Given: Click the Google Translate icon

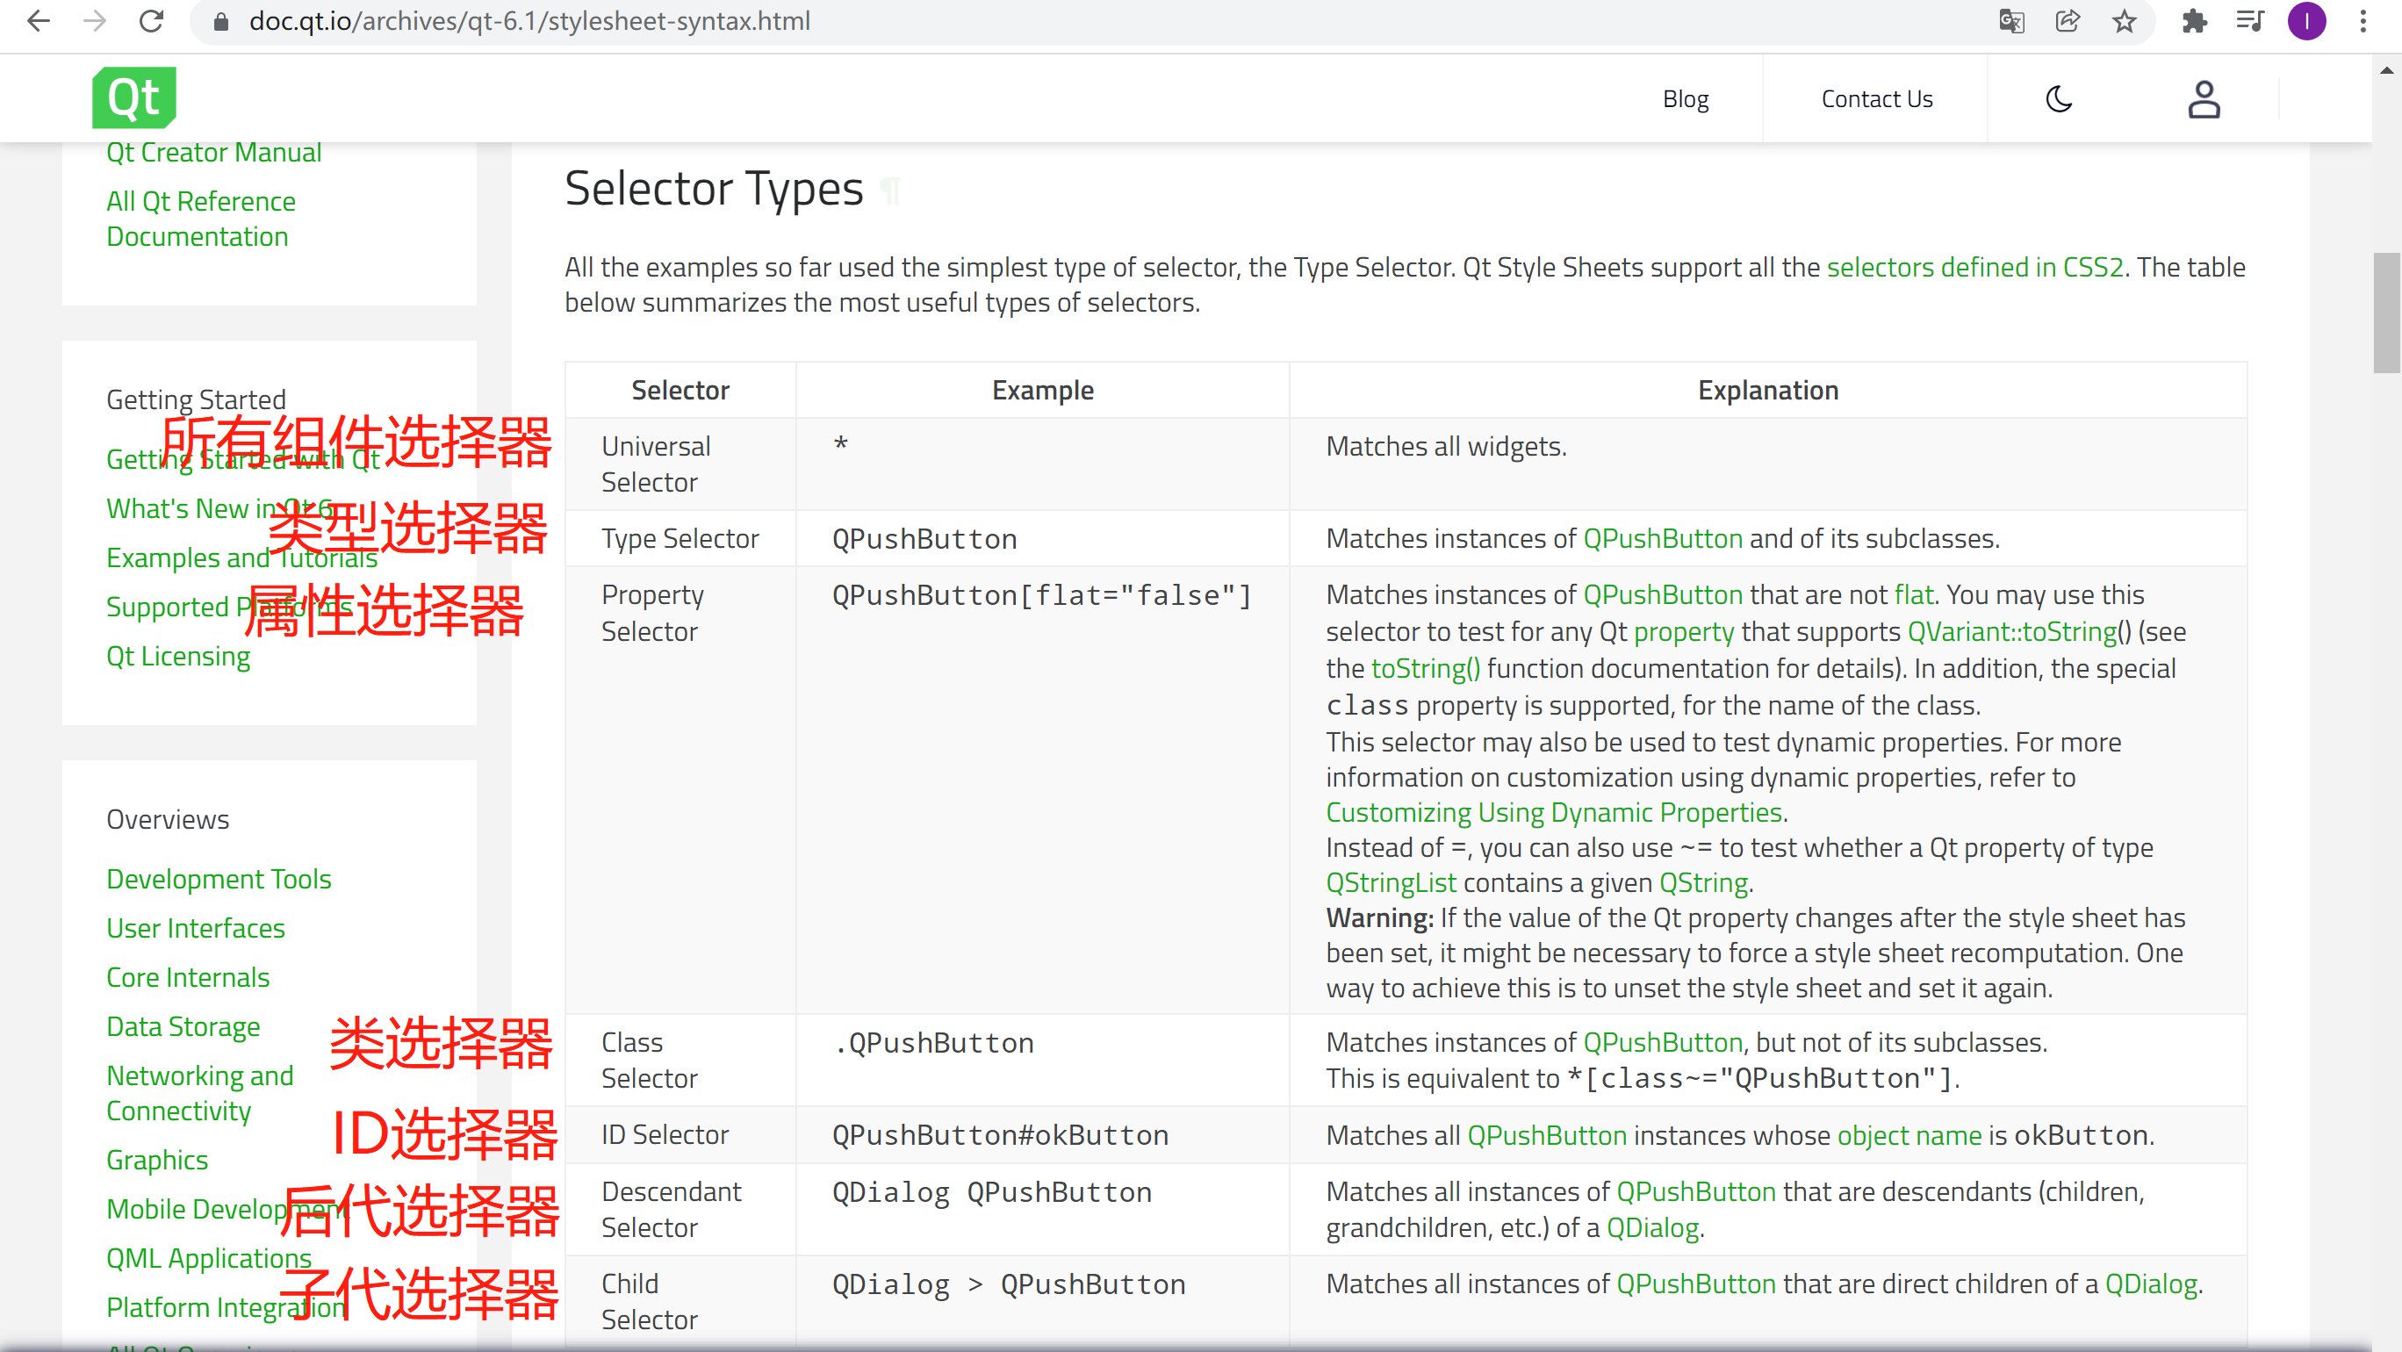Looking at the screenshot, I should [2011, 20].
